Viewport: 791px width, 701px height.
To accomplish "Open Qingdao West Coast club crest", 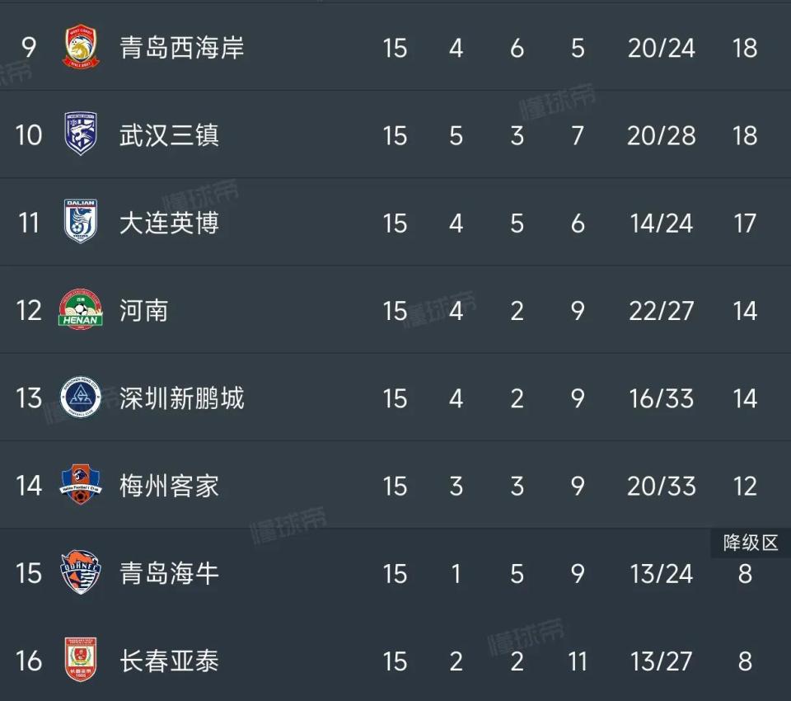I will pos(81,46).
